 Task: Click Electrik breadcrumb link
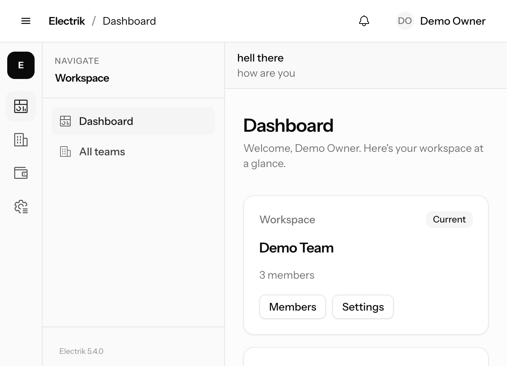[67, 21]
